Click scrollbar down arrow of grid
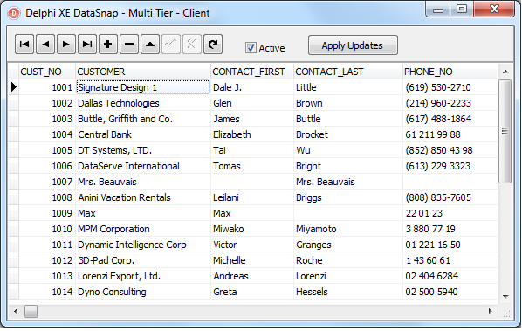This screenshot has width=522, height=331. click(x=505, y=296)
